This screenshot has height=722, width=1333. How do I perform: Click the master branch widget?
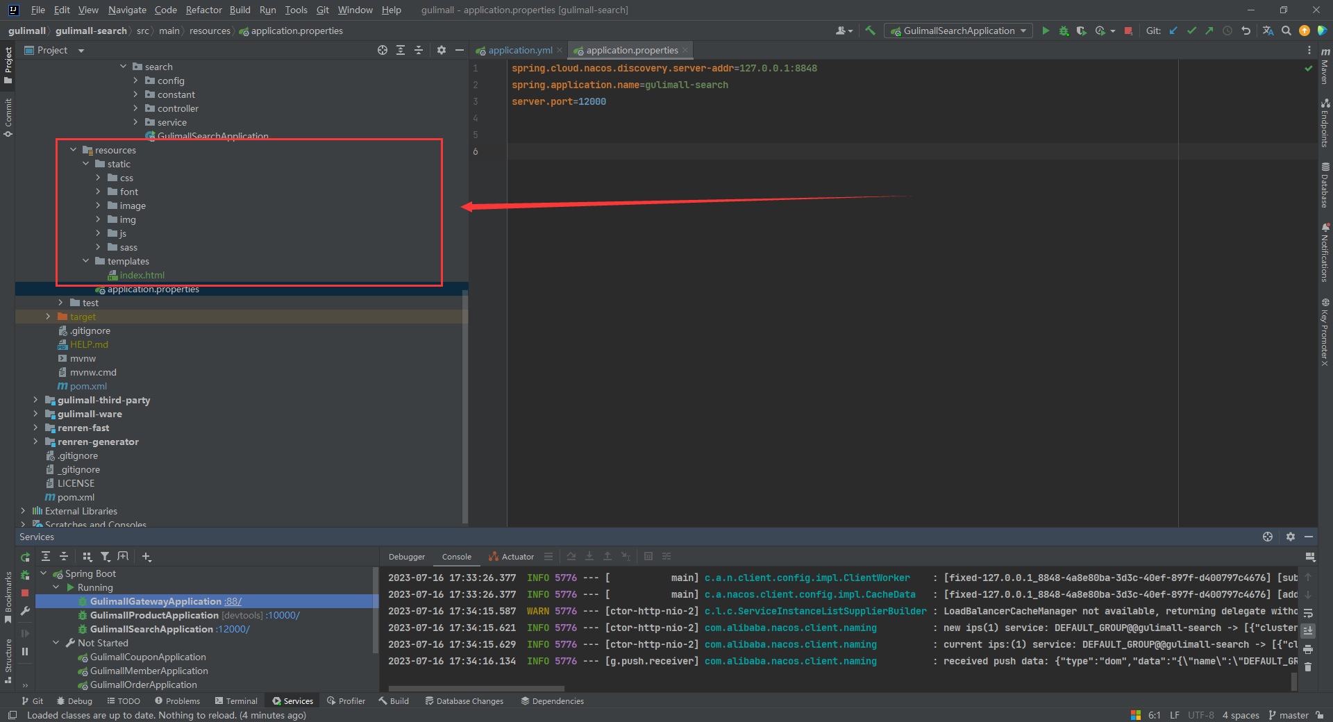(x=1289, y=715)
